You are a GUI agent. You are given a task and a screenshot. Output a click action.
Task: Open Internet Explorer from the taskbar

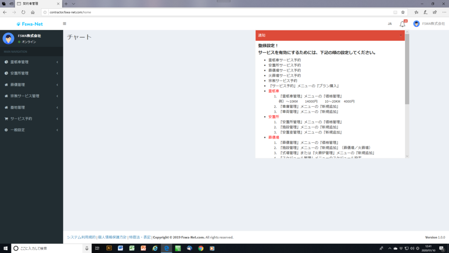tap(155, 248)
